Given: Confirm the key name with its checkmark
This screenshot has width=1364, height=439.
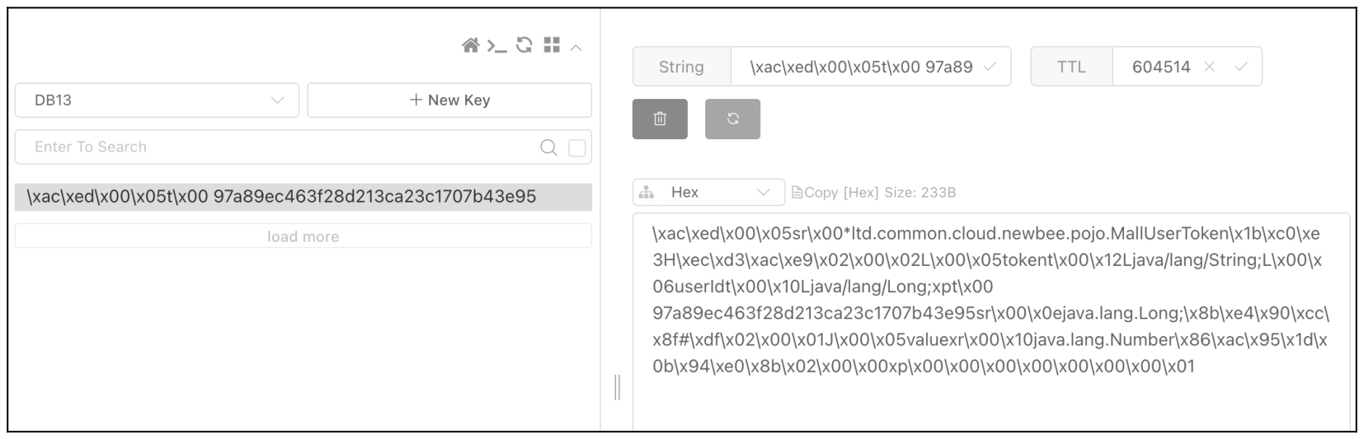Looking at the screenshot, I should click(x=990, y=67).
